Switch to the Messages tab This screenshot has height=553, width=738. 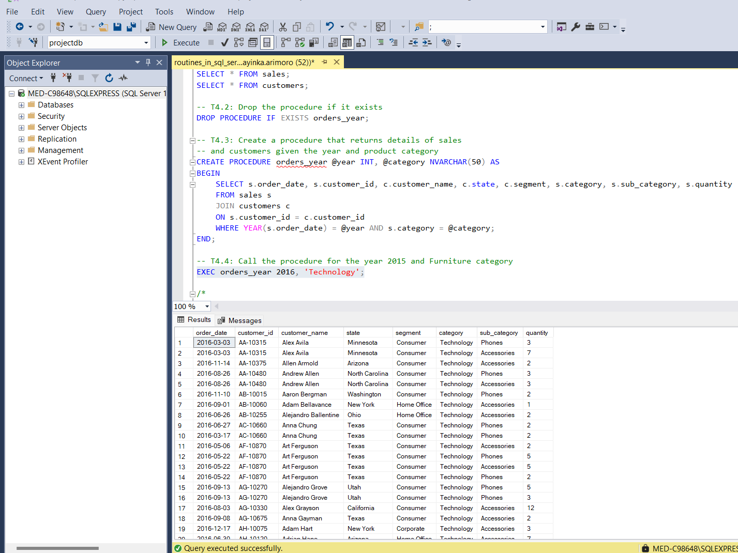[x=239, y=320]
